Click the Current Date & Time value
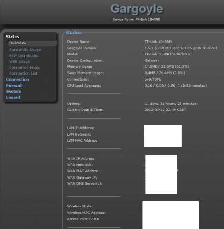This screenshot has width=224, height=229. pyautogui.click(x=165, y=110)
